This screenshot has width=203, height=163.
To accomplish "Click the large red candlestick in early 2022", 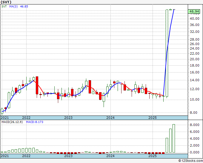I will pos(37,85).
